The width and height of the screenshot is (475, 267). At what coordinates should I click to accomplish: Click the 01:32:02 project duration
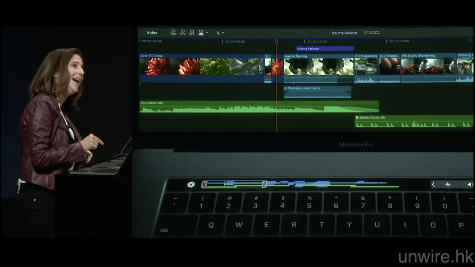pos(371,33)
